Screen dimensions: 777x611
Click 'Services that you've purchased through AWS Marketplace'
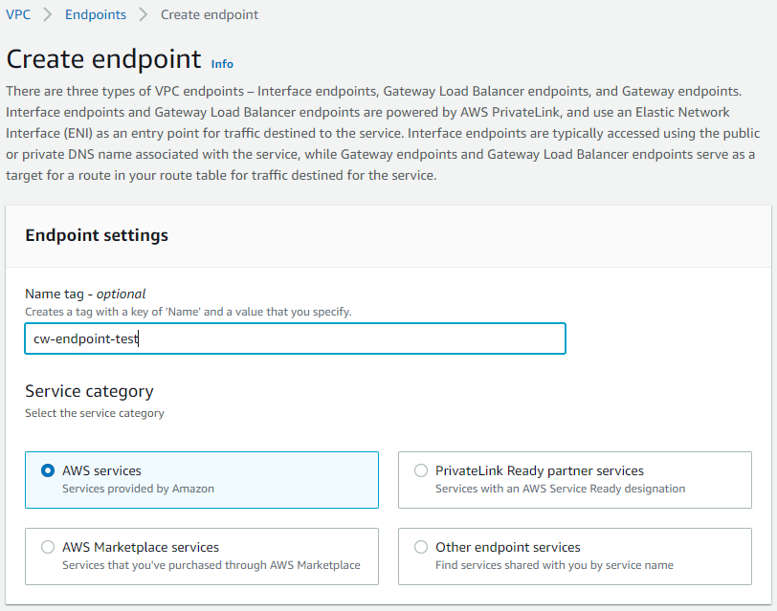click(x=211, y=565)
